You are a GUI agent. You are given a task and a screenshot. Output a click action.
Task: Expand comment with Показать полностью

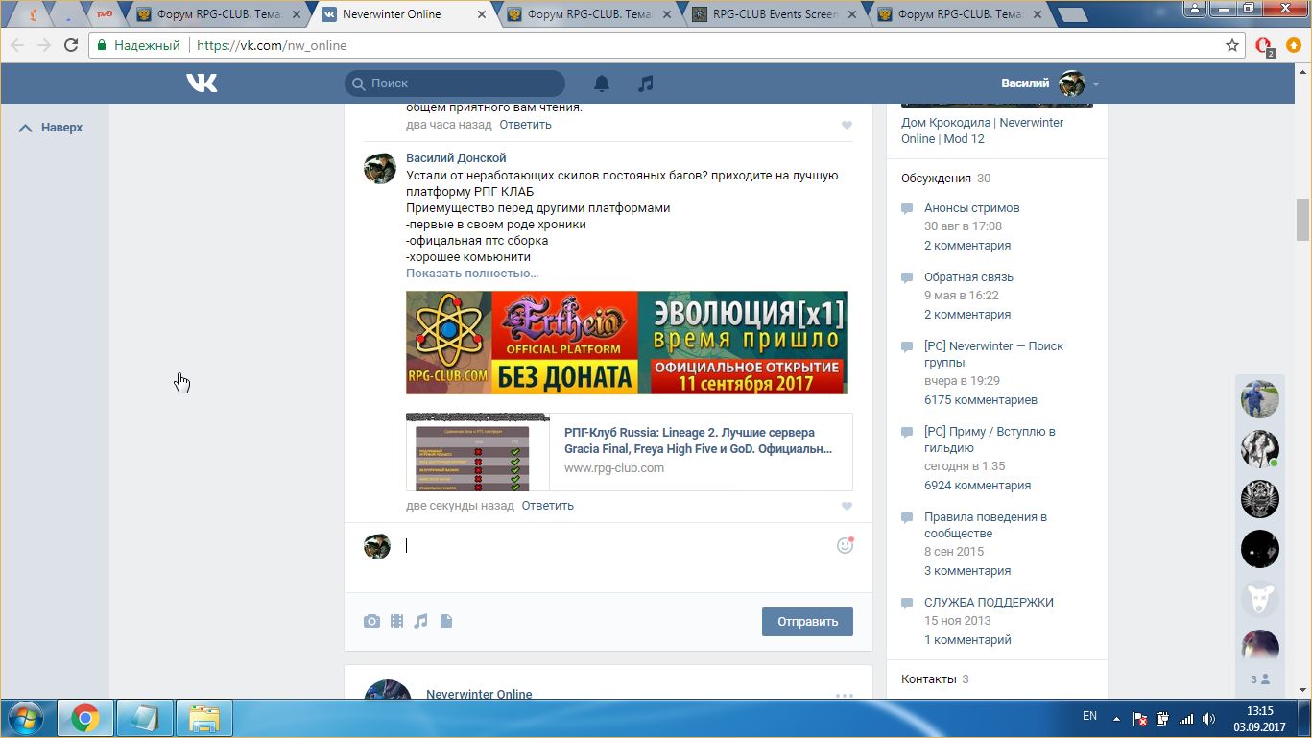472,274
